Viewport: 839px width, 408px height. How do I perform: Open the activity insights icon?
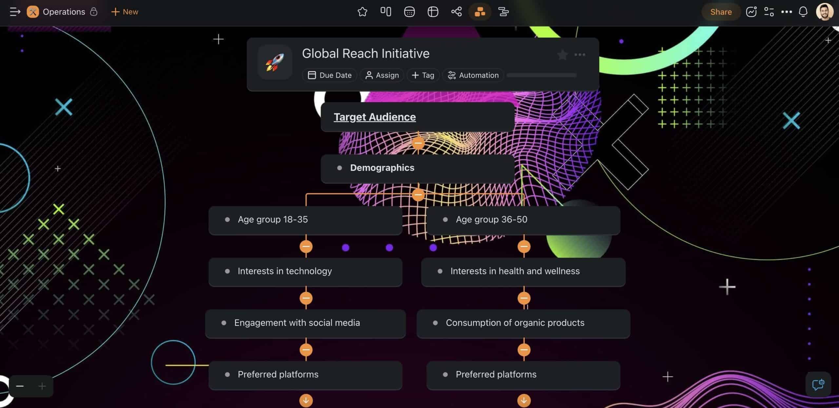tap(751, 12)
